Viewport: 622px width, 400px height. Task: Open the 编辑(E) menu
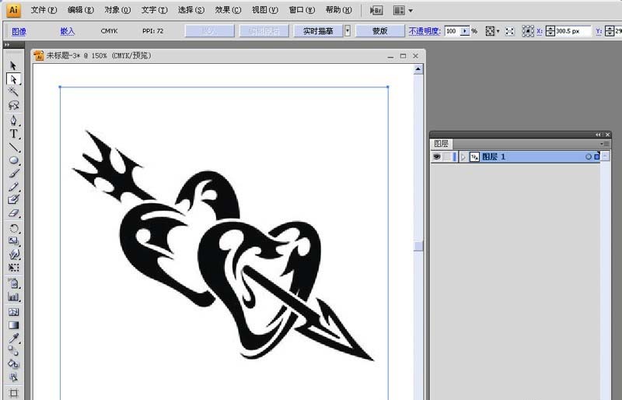point(81,10)
